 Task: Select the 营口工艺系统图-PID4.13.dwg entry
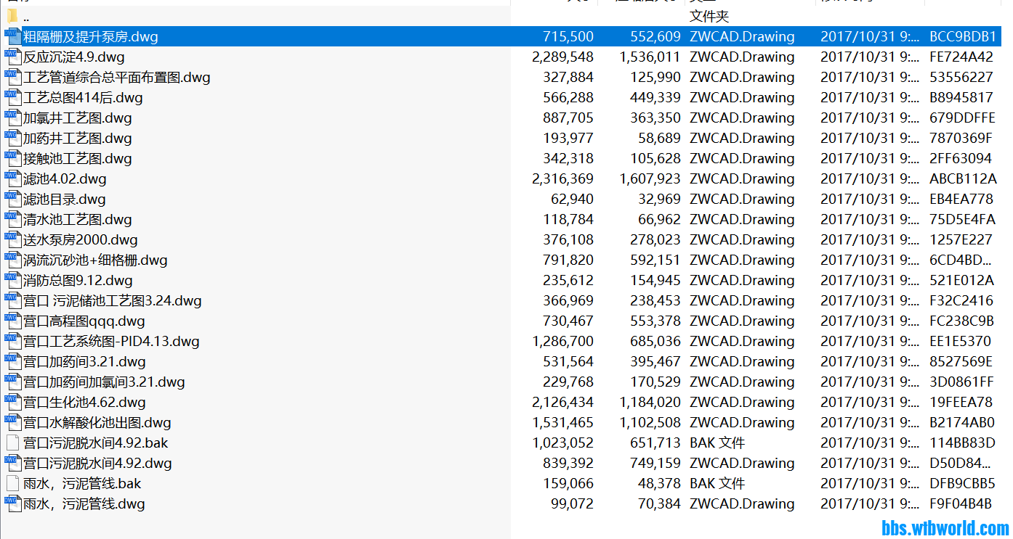coord(111,341)
